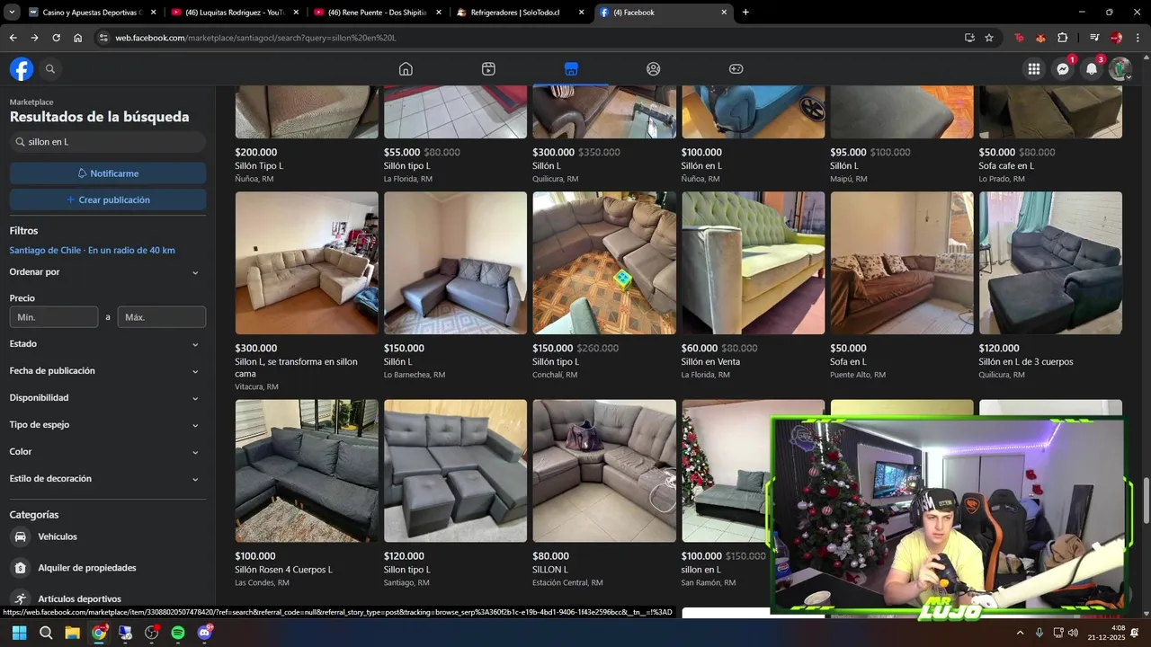Switch to Casino y Apuestas Deportivas tab
Screen dimensions: 1151x647
[x=93, y=13]
